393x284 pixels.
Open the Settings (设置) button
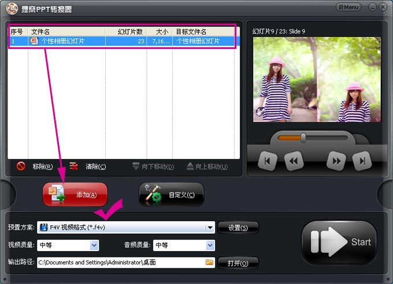(x=238, y=228)
